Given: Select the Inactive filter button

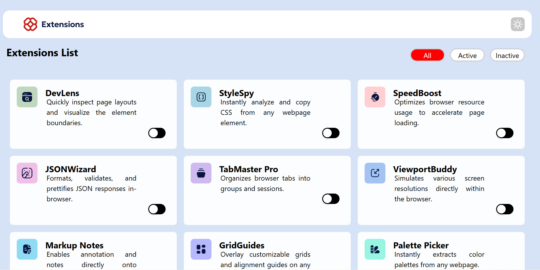Looking at the screenshot, I should 507,55.
